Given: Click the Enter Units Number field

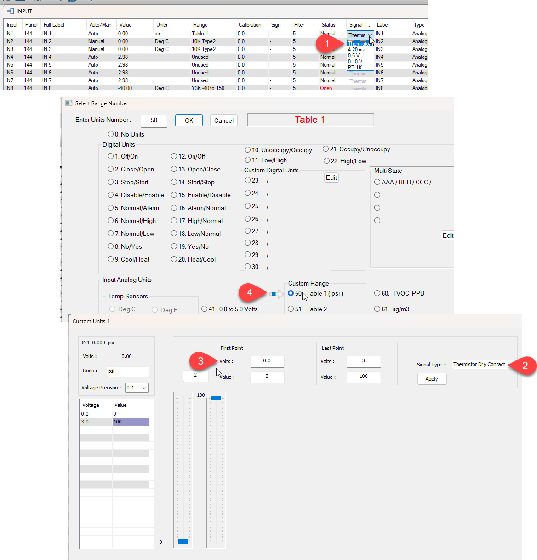Looking at the screenshot, I should click(154, 120).
